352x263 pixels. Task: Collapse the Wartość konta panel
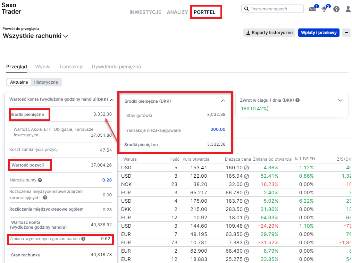point(112,100)
